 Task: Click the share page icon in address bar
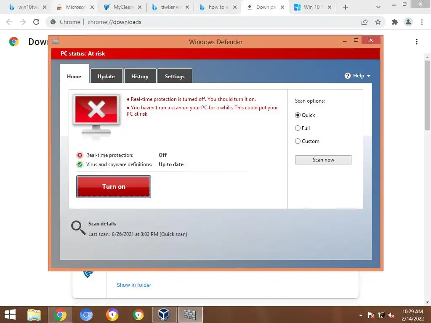[x=364, y=22]
